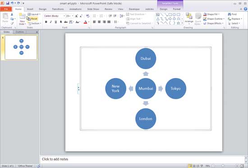Click the Cut scissors icon
The image size is (248, 168).
click(x=12, y=14)
